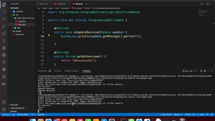Click the code minimap

205,13
